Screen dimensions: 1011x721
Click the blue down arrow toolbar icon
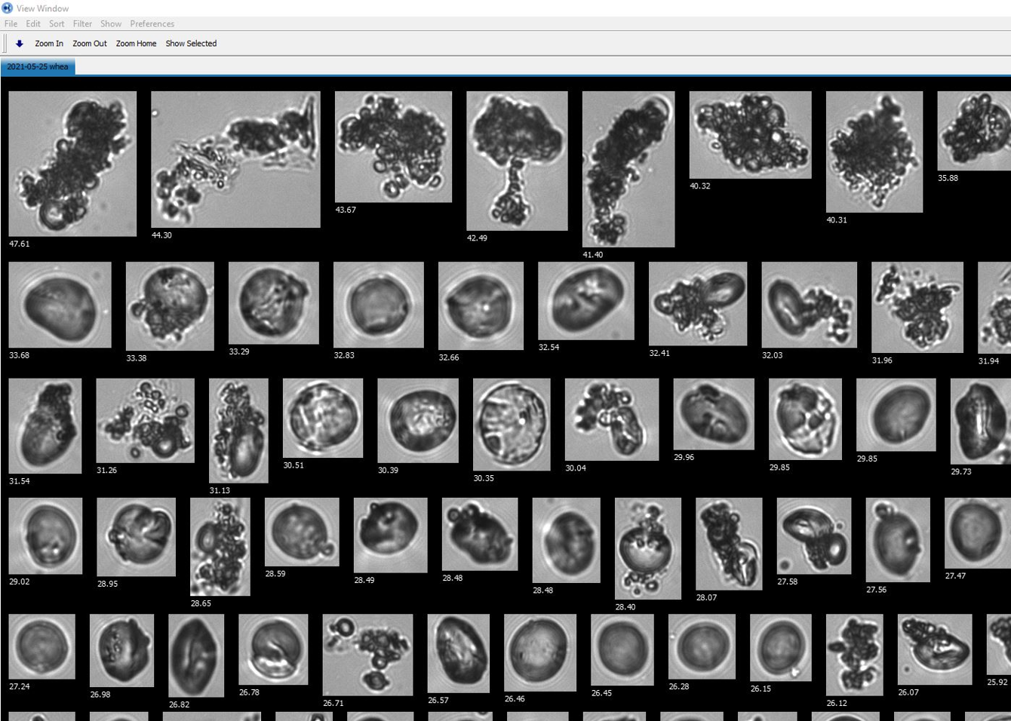[x=20, y=44]
